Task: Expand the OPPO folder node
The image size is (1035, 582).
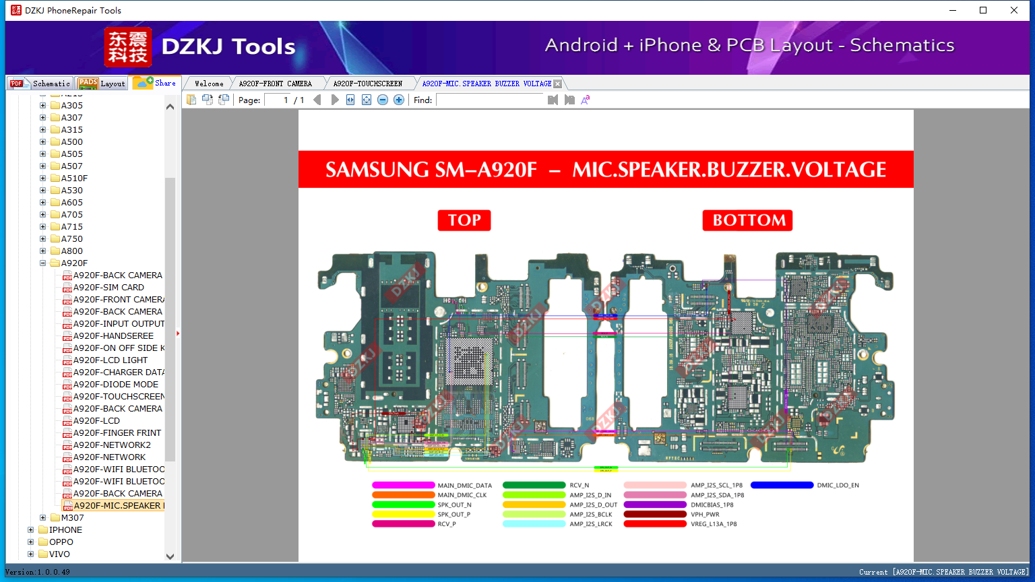Action: point(30,542)
